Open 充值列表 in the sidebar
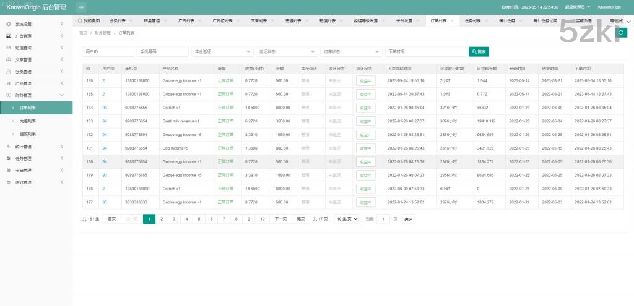 point(28,121)
